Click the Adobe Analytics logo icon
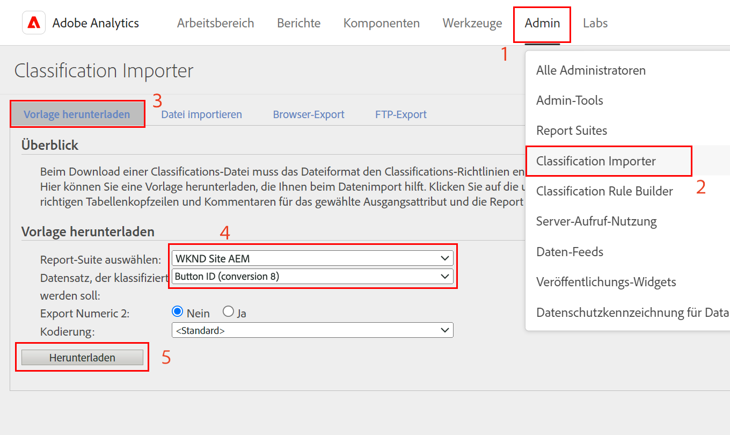The height and width of the screenshot is (435, 730). point(34,23)
